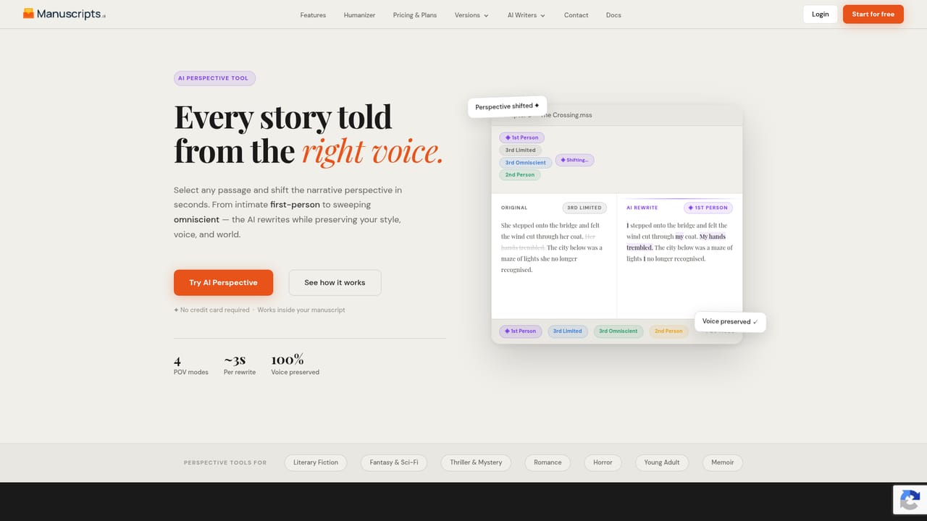Click the Start for free button
This screenshot has width=927, height=521.
point(873,14)
